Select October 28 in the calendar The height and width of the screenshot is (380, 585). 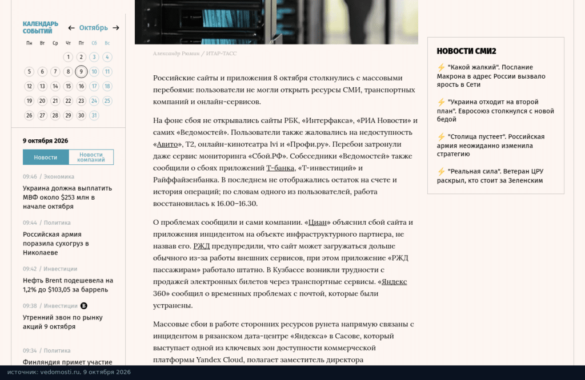click(x=55, y=115)
